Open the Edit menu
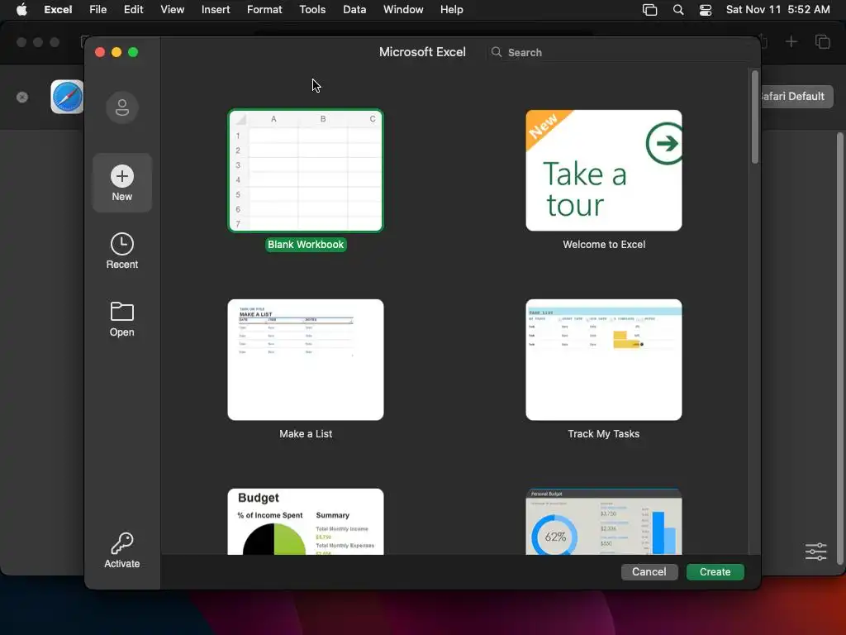 [133, 10]
